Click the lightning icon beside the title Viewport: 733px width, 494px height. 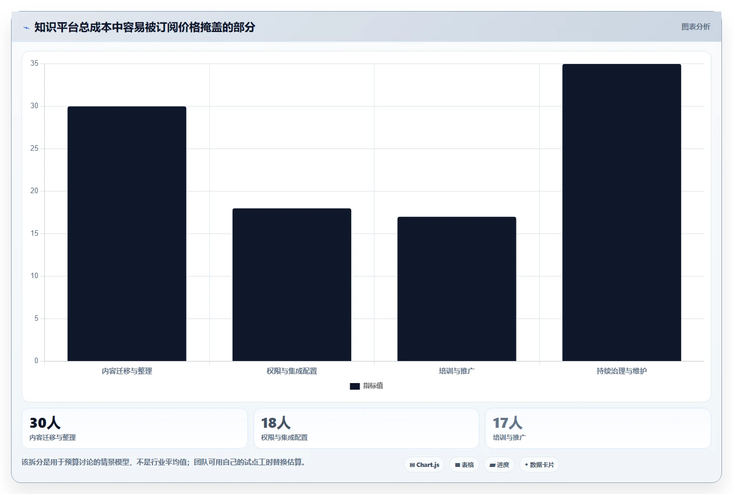26,28
